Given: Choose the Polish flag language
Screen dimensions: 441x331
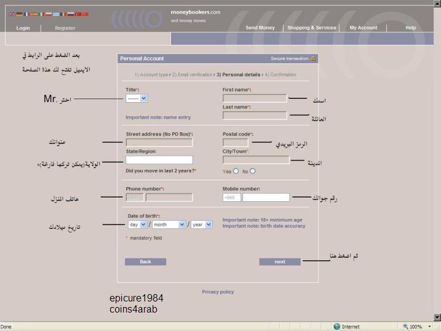Looking at the screenshot, I should pyautogui.click(x=49, y=14).
